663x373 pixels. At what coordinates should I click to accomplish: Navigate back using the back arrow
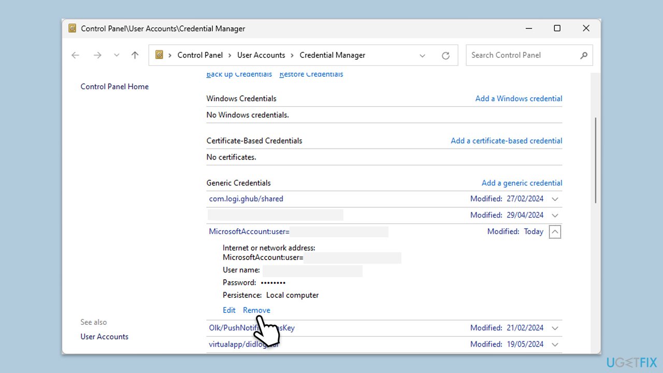pos(75,55)
